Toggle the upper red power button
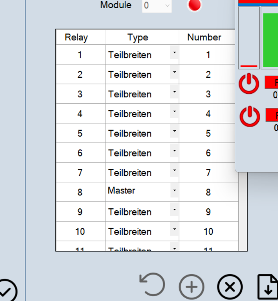The height and width of the screenshot is (301, 278). [x=249, y=84]
